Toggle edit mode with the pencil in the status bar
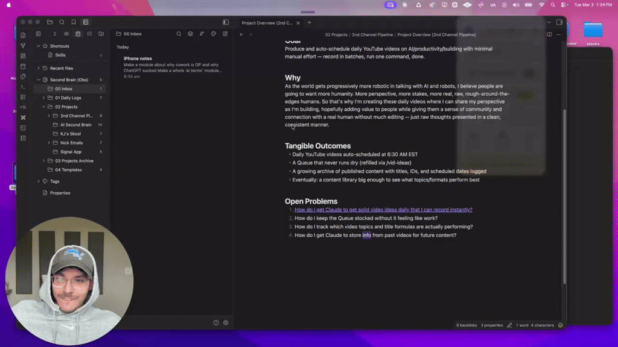Viewport: 618px width, 347px height. pyautogui.click(x=509, y=325)
